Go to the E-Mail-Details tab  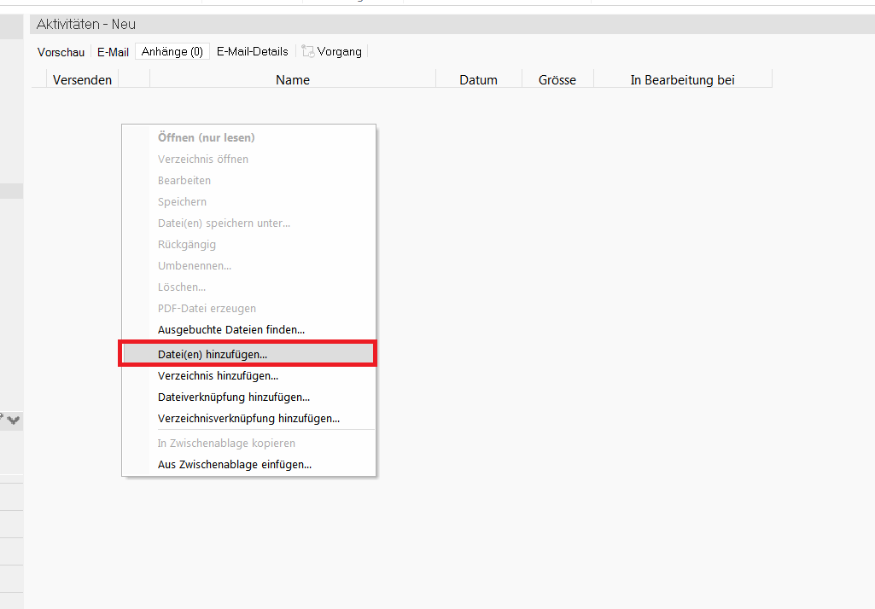(x=252, y=52)
